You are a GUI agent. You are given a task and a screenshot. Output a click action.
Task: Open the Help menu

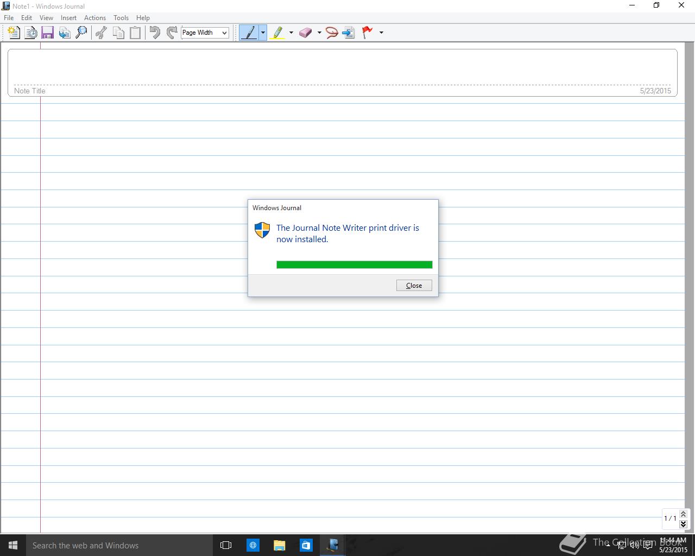[143, 18]
